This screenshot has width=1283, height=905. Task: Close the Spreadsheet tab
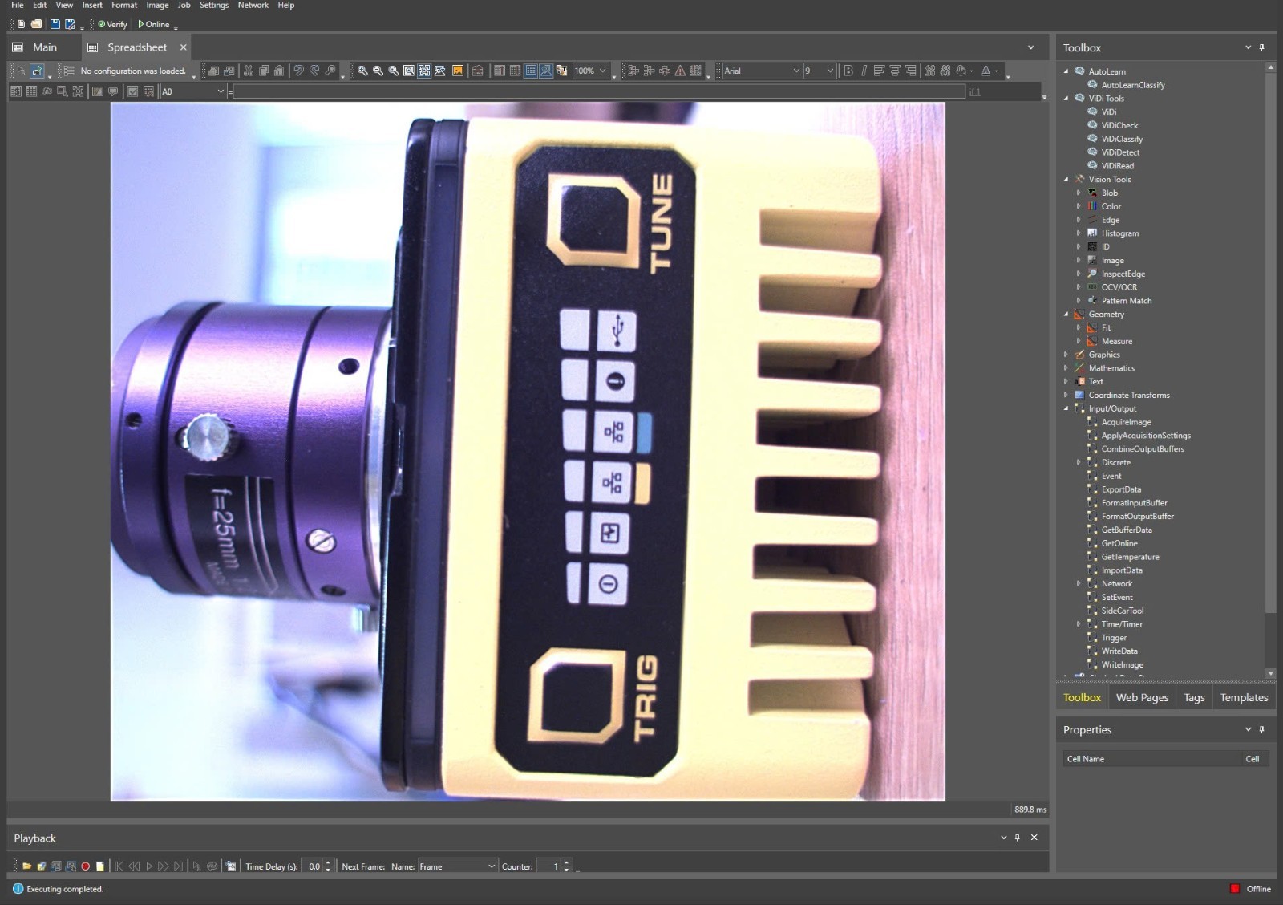(x=184, y=47)
